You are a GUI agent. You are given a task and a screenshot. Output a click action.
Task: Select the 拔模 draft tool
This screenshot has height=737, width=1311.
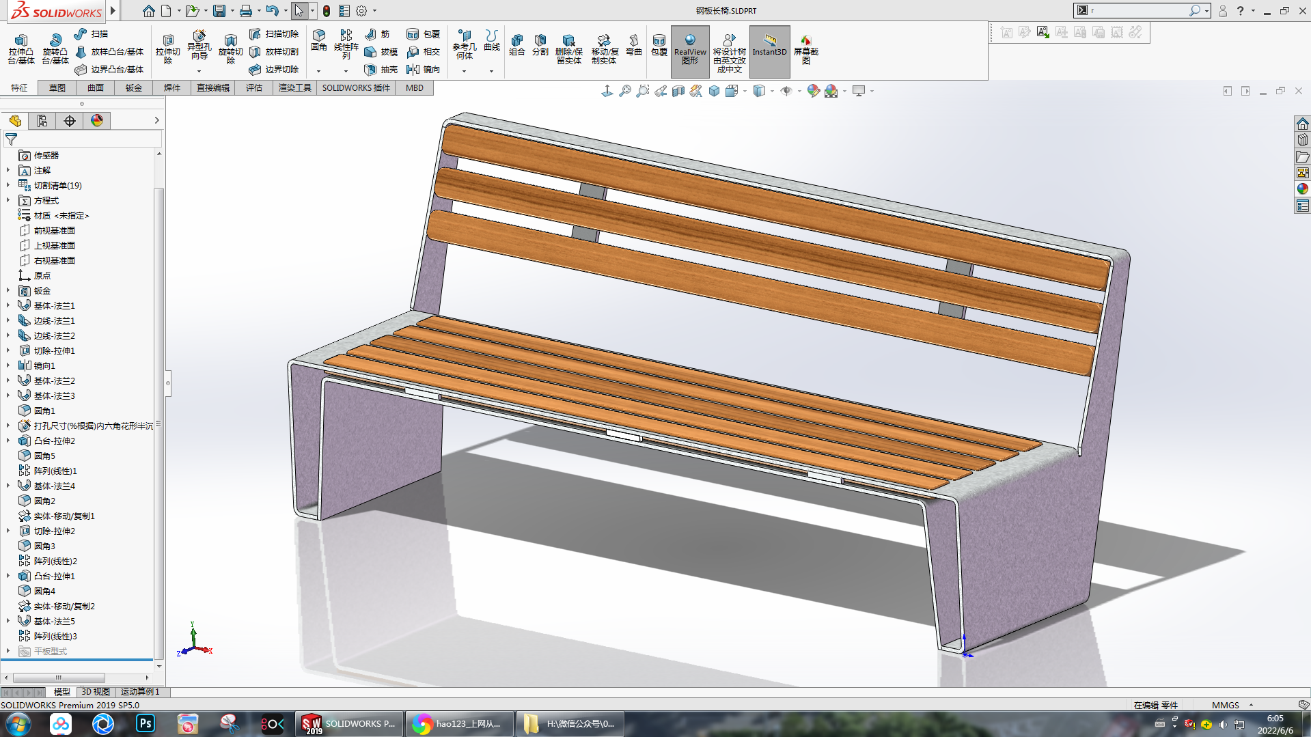pos(381,52)
